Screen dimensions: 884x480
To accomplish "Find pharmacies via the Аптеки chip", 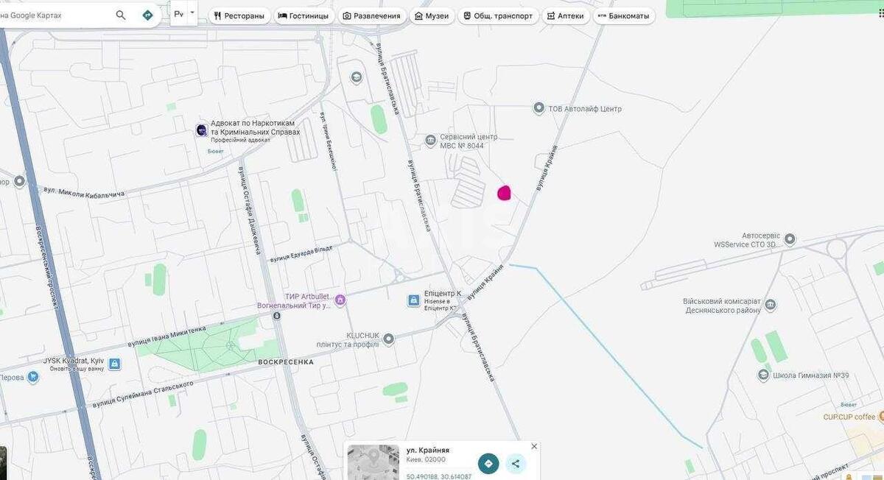I will coord(566,15).
